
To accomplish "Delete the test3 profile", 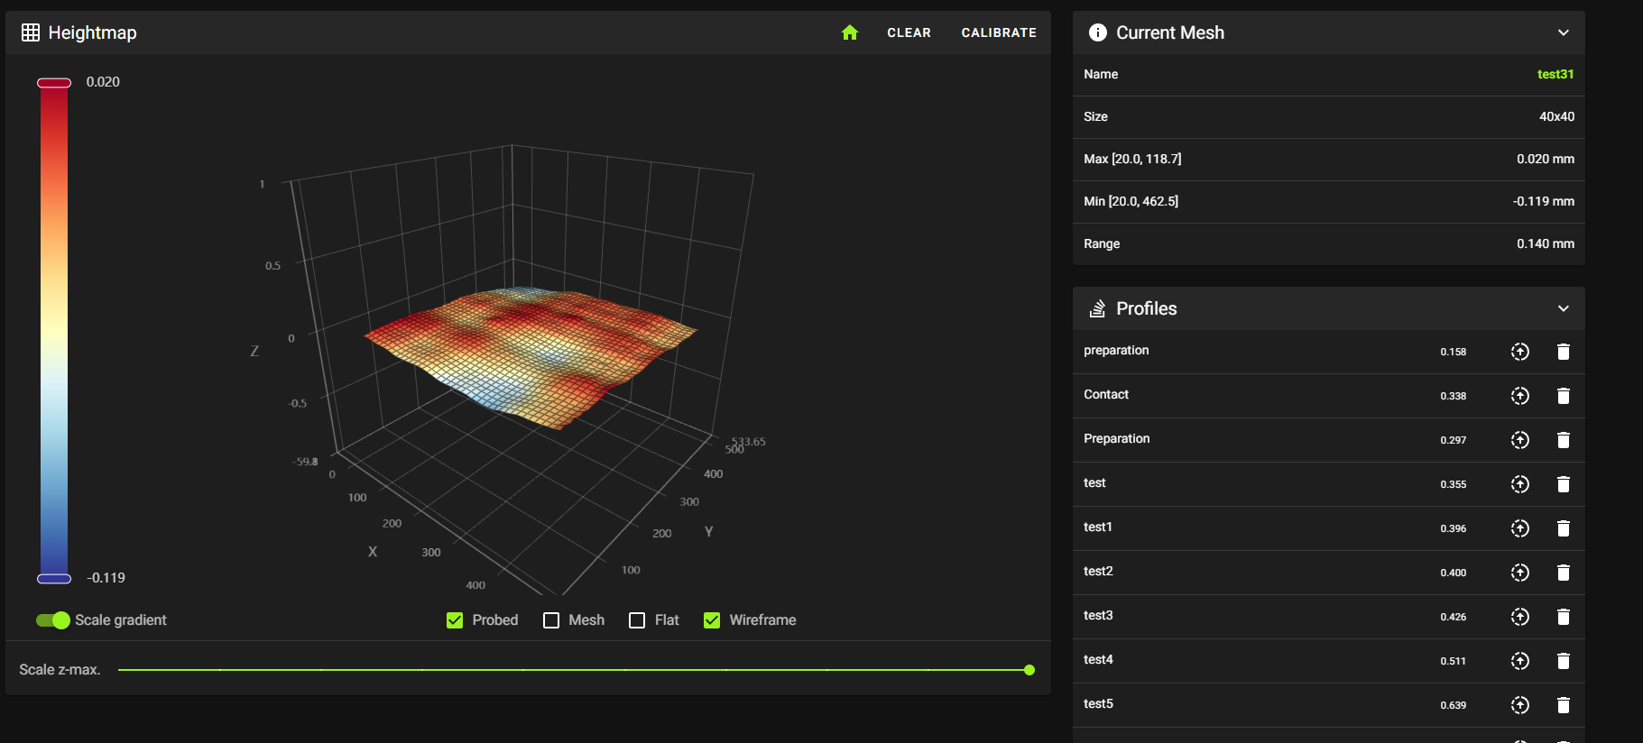I will (x=1564, y=617).
